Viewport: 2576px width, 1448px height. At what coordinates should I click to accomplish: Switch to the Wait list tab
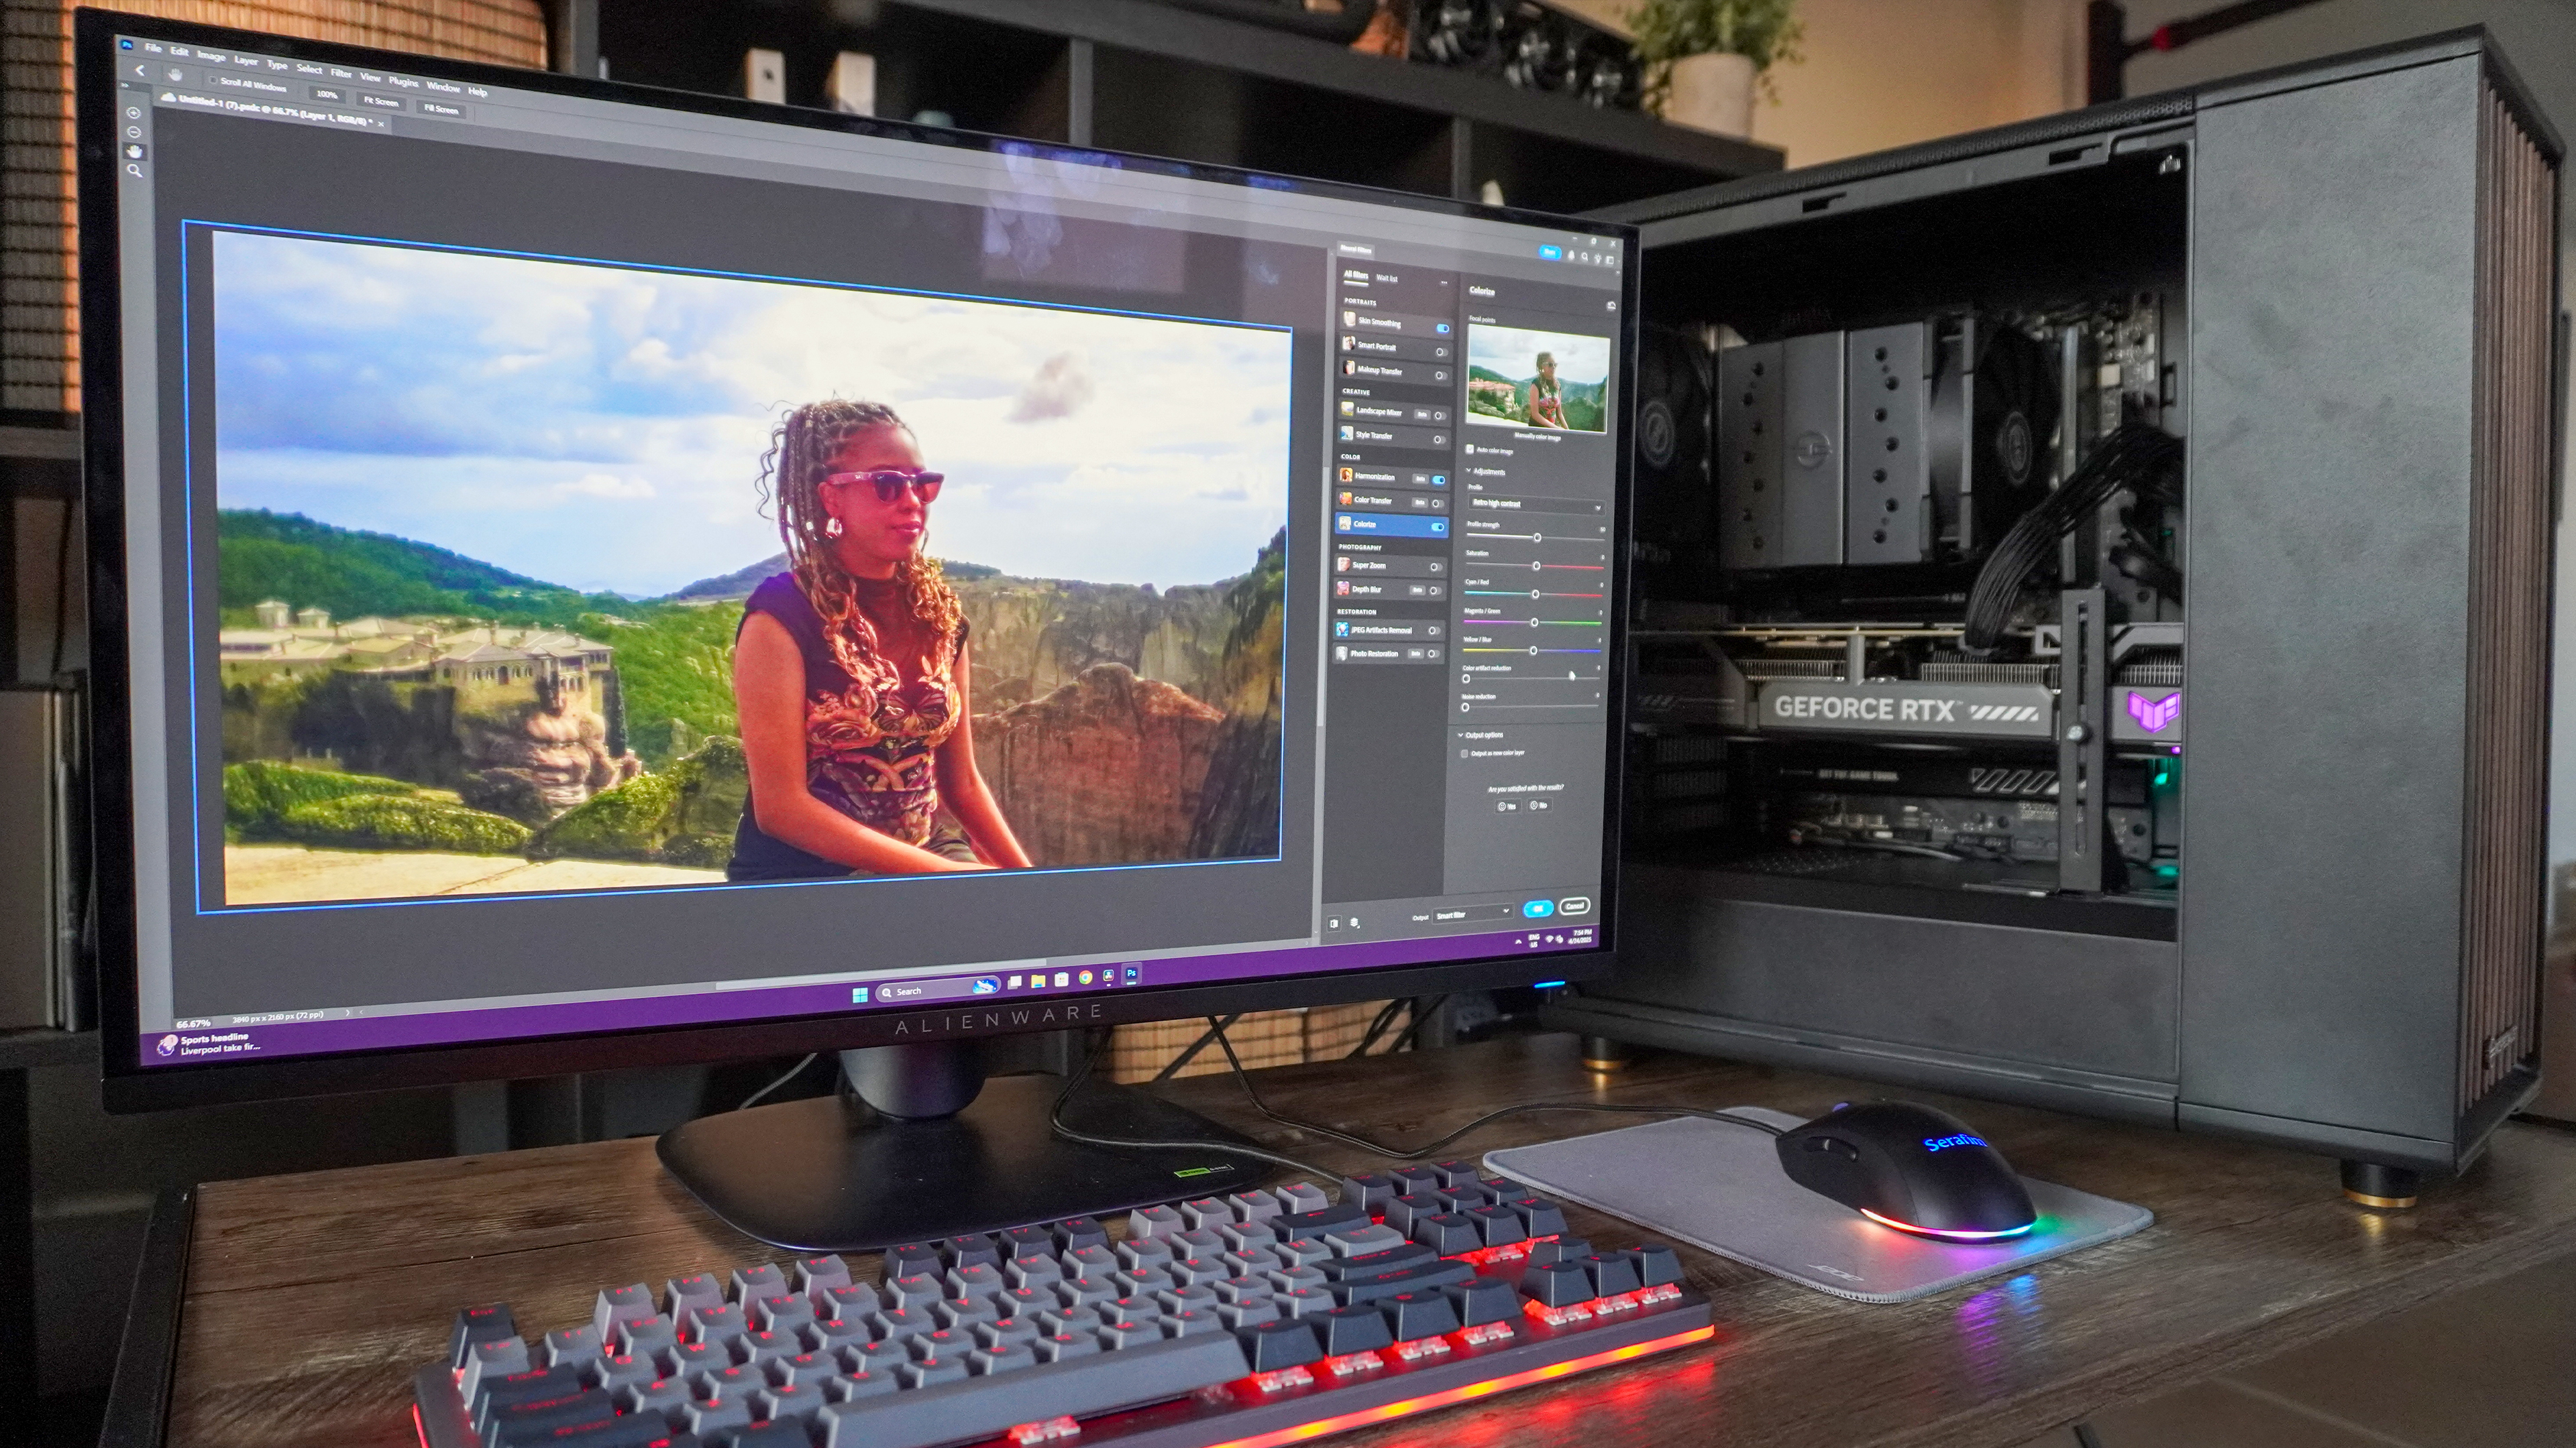pos(1387,279)
